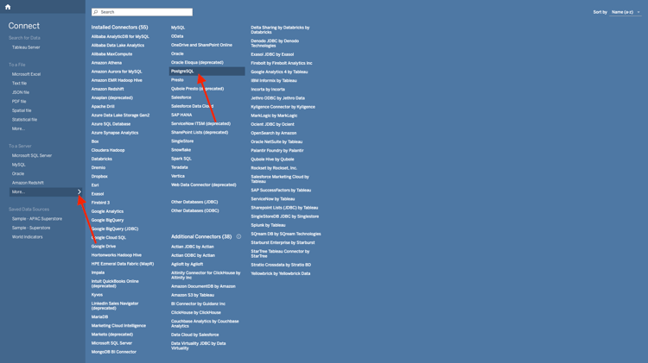Pick the Presto connector
The height and width of the screenshot is (363, 648).
pyautogui.click(x=177, y=80)
